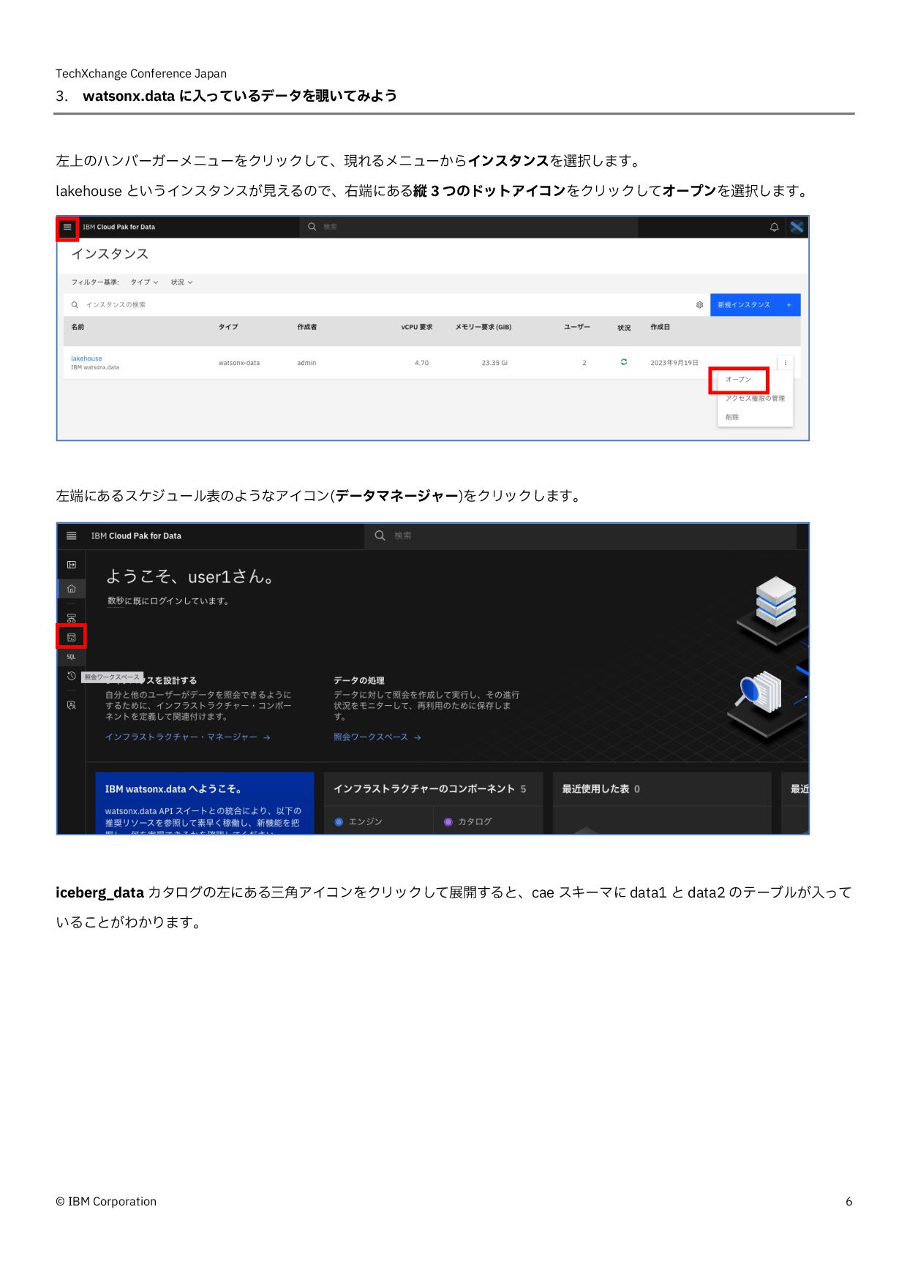Sort by ユーザー column header
This screenshot has height=1283, width=907.
click(x=576, y=328)
